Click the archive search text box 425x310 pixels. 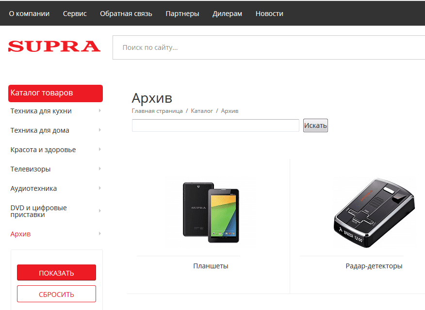[215, 125]
